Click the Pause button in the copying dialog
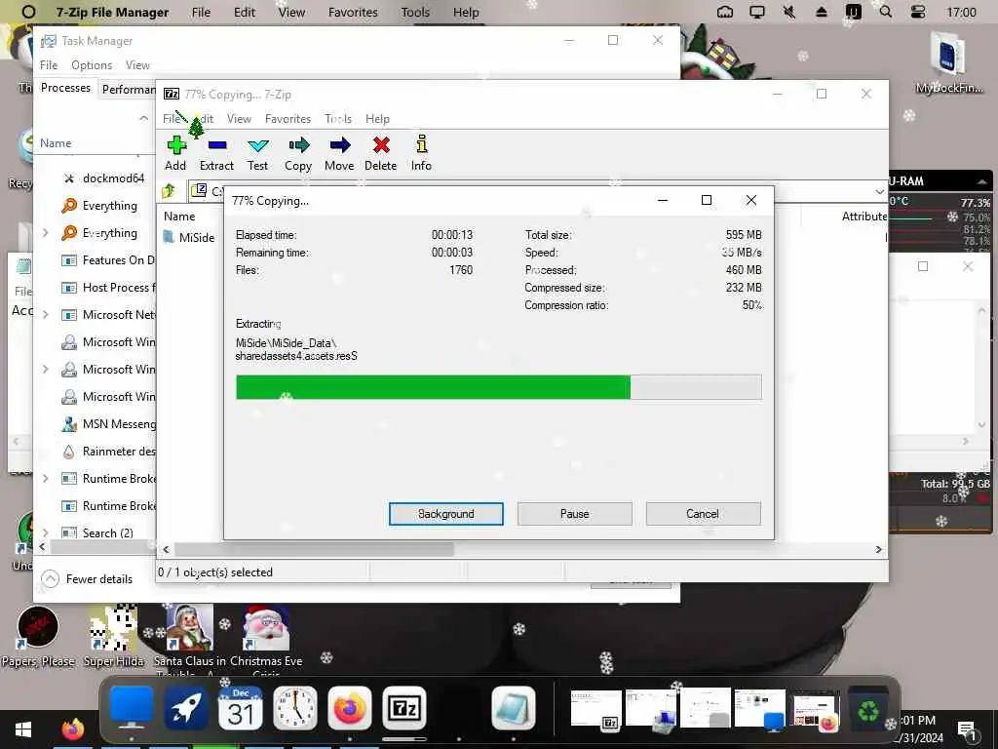The height and width of the screenshot is (749, 998). coord(575,513)
